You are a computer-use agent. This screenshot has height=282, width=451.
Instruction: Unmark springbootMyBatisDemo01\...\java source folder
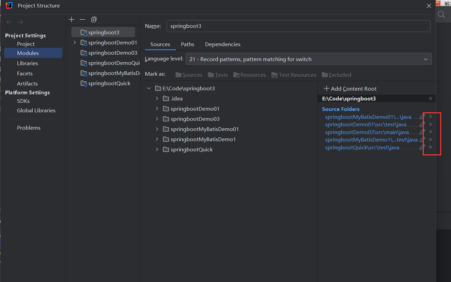[x=431, y=116]
